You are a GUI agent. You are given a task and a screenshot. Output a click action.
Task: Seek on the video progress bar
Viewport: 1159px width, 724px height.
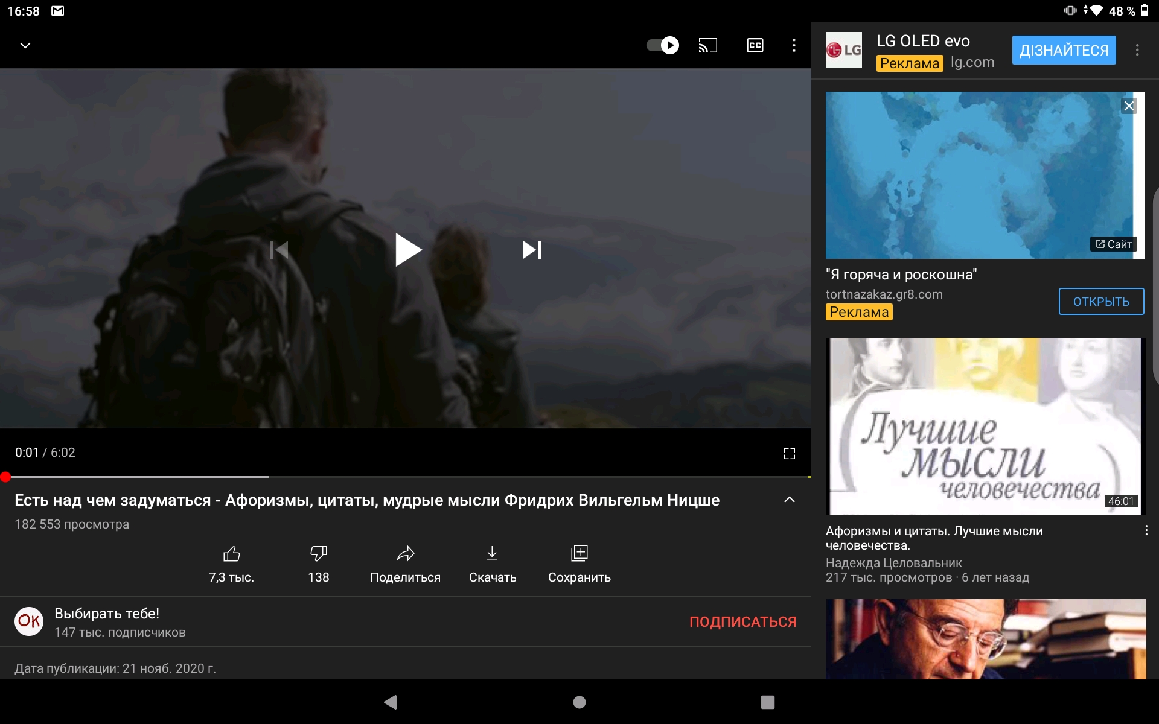click(406, 477)
